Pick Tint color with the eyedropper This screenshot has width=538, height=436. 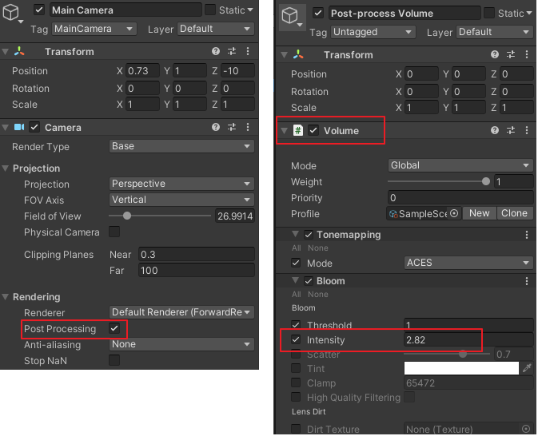point(527,368)
